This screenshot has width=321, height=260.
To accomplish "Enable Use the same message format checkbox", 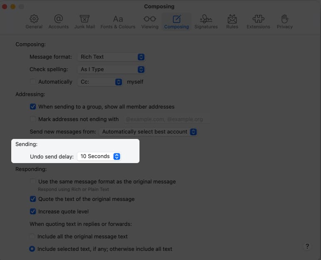I will (x=33, y=181).
